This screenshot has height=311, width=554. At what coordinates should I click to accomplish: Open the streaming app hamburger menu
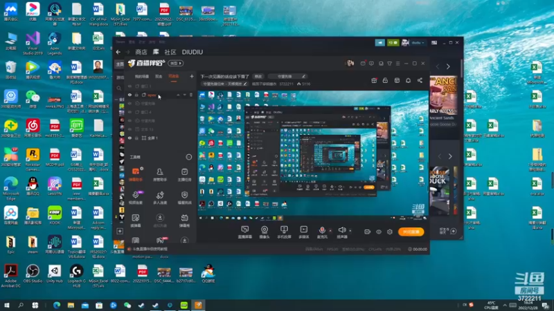pyautogui.click(x=397, y=64)
